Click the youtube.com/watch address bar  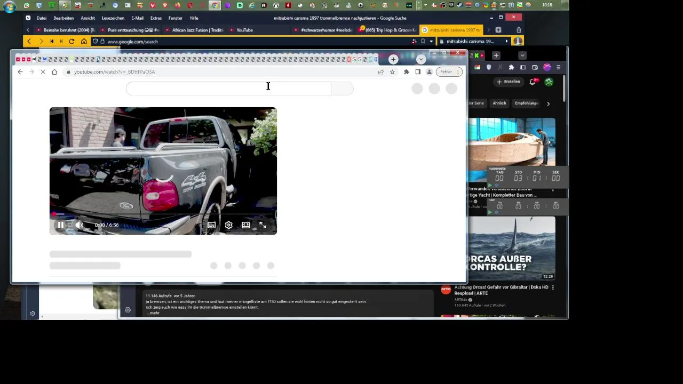coord(219,72)
